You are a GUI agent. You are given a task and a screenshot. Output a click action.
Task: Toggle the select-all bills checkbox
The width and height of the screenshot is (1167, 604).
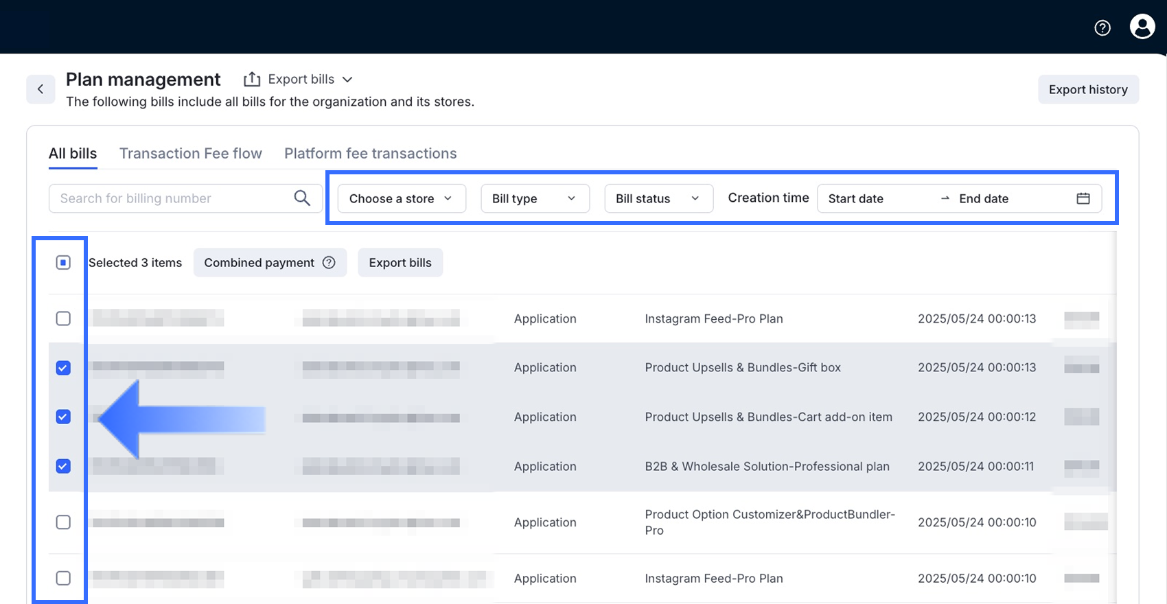(63, 263)
